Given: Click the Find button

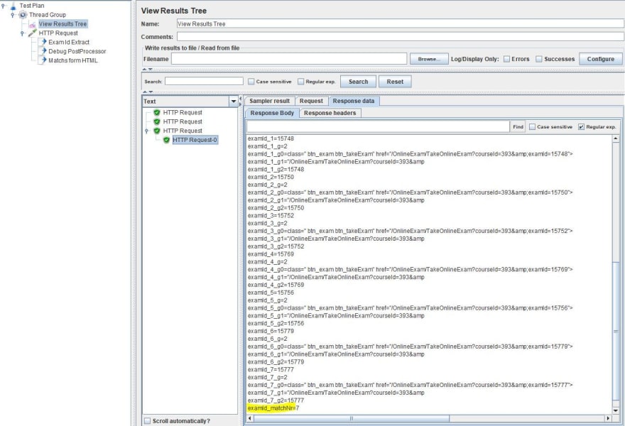Looking at the screenshot, I should pyautogui.click(x=518, y=126).
